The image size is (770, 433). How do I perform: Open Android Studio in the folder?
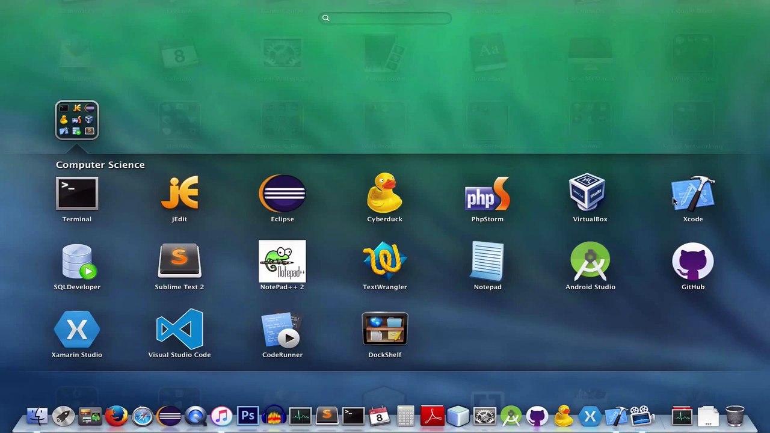(x=590, y=261)
